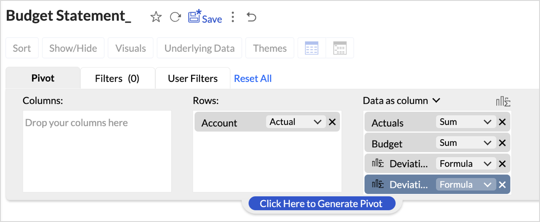Switch to the Filters (0) tab
540x222 pixels.
[117, 79]
